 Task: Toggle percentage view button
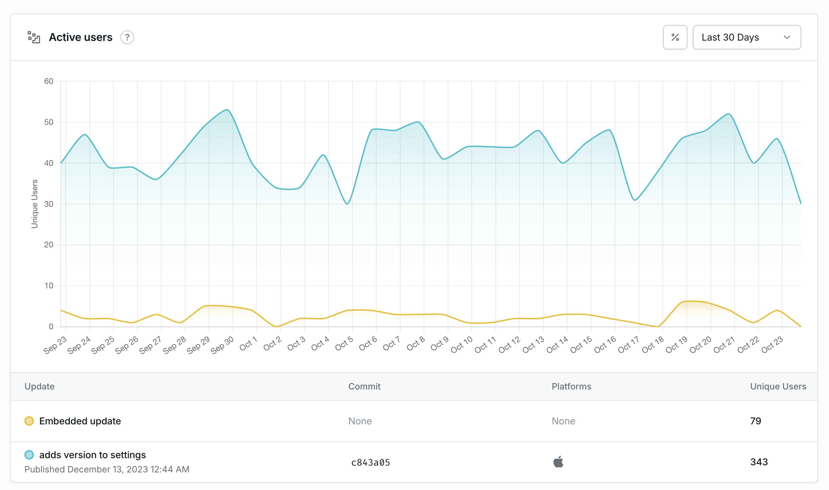click(675, 37)
